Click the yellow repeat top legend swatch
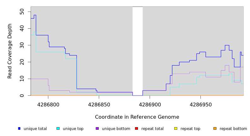The image size is (250, 136). pos(176,128)
